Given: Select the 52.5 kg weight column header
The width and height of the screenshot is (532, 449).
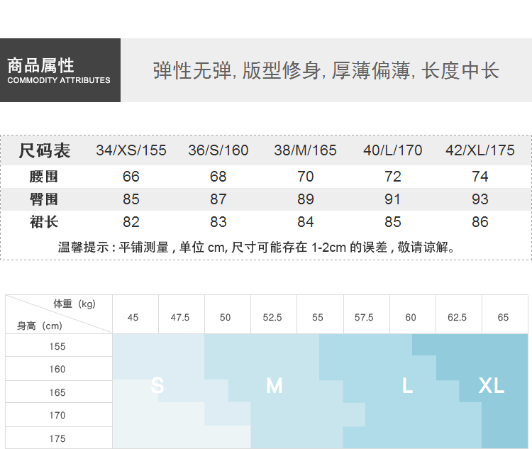Looking at the screenshot, I should point(272,317).
